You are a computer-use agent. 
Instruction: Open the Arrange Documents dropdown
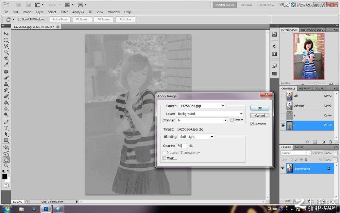point(70,4)
